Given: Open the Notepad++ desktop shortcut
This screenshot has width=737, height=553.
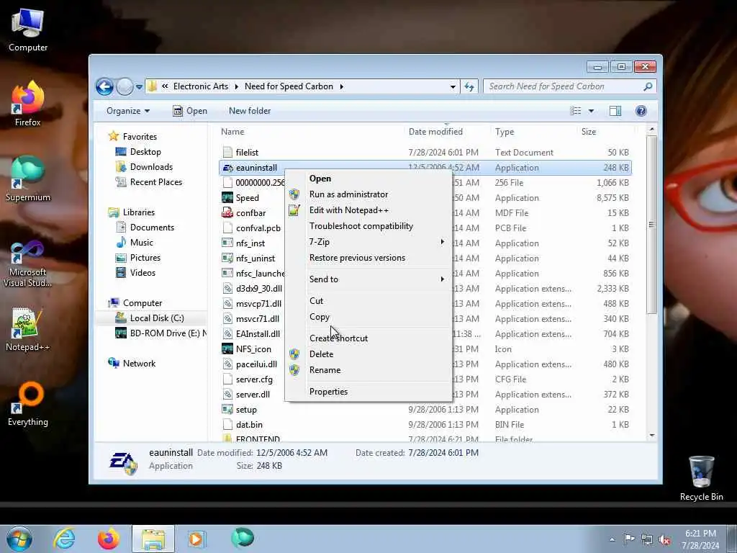Looking at the screenshot, I should tap(28, 329).
